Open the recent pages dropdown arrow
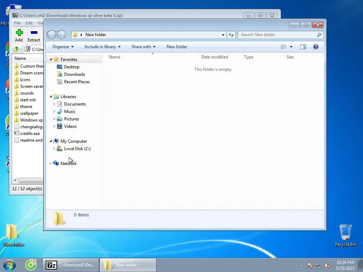The image size is (363, 272). tap(68, 35)
